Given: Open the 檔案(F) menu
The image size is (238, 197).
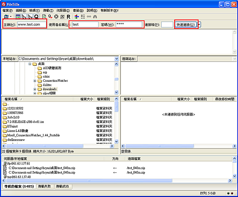Looking at the screenshot, I should [x=7, y=11].
